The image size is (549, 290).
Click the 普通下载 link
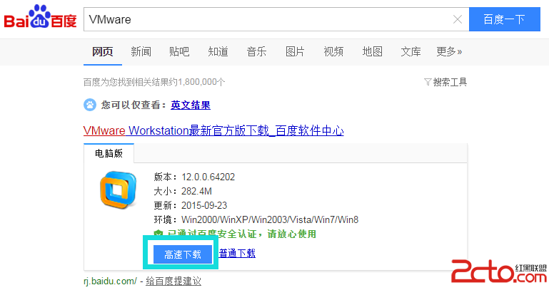[238, 254]
